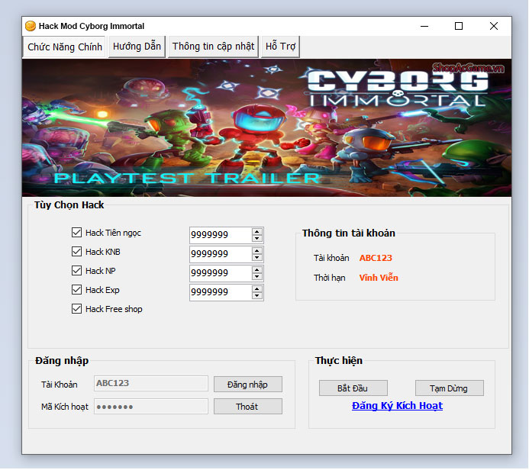This screenshot has height=470, width=529.
Task: Focus the Hack Tiên ngọc number field
Action: (221, 235)
